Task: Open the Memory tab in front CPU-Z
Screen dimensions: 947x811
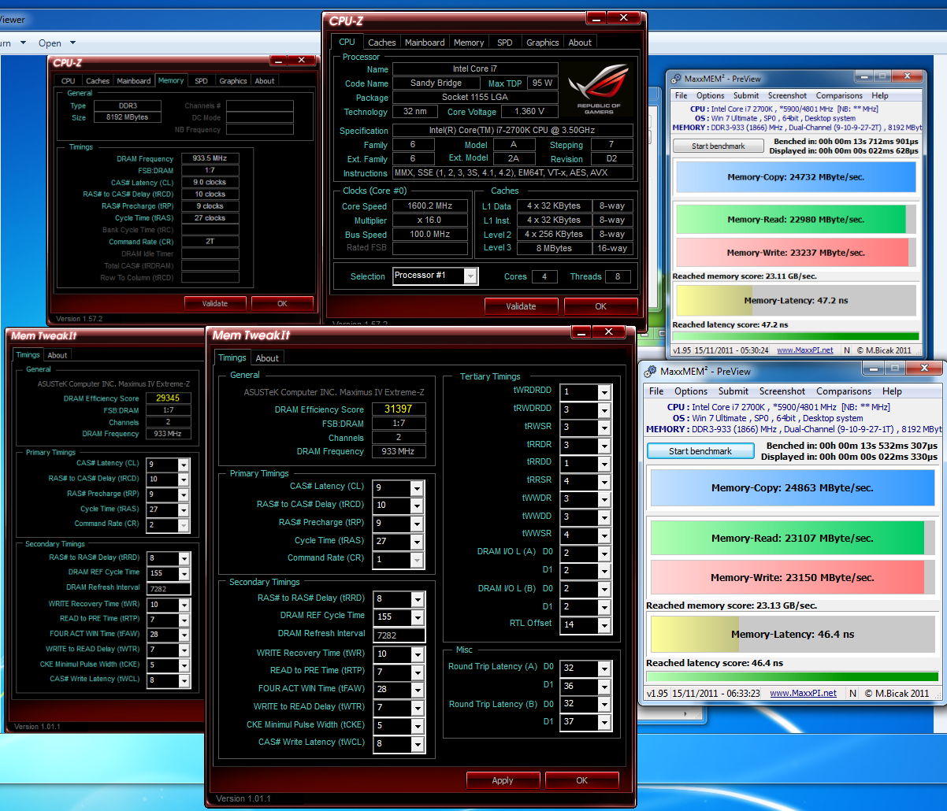Action: pyautogui.click(x=469, y=43)
